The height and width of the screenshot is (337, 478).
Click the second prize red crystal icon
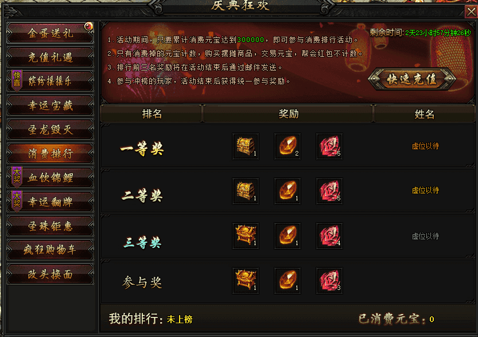[329, 191]
